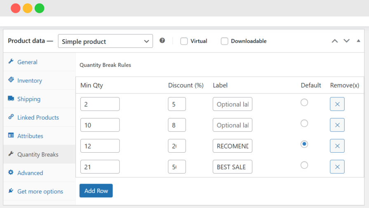Move Product data panel down
The height and width of the screenshot is (208, 369).
(x=346, y=41)
